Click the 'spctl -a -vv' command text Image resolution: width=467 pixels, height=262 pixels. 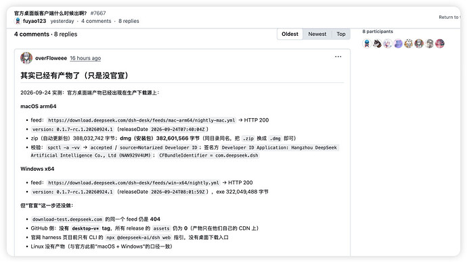(64, 148)
